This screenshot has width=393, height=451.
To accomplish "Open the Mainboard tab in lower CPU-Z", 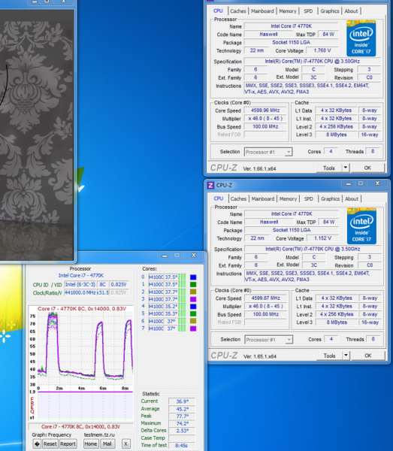I will coord(263,198).
